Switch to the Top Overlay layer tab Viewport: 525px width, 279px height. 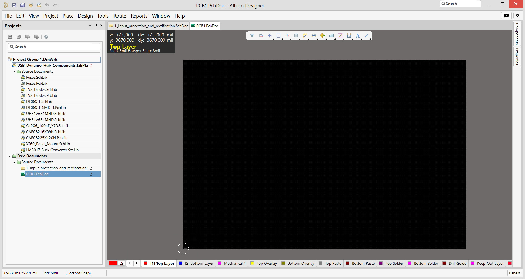[264, 263]
